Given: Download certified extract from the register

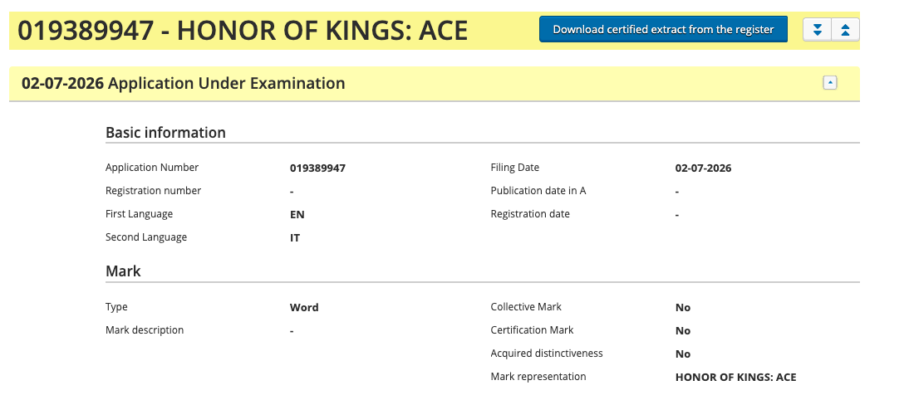Looking at the screenshot, I should tap(663, 30).
